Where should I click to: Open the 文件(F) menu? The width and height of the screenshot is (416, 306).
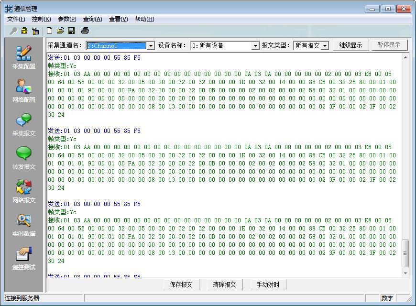pyautogui.click(x=16, y=19)
